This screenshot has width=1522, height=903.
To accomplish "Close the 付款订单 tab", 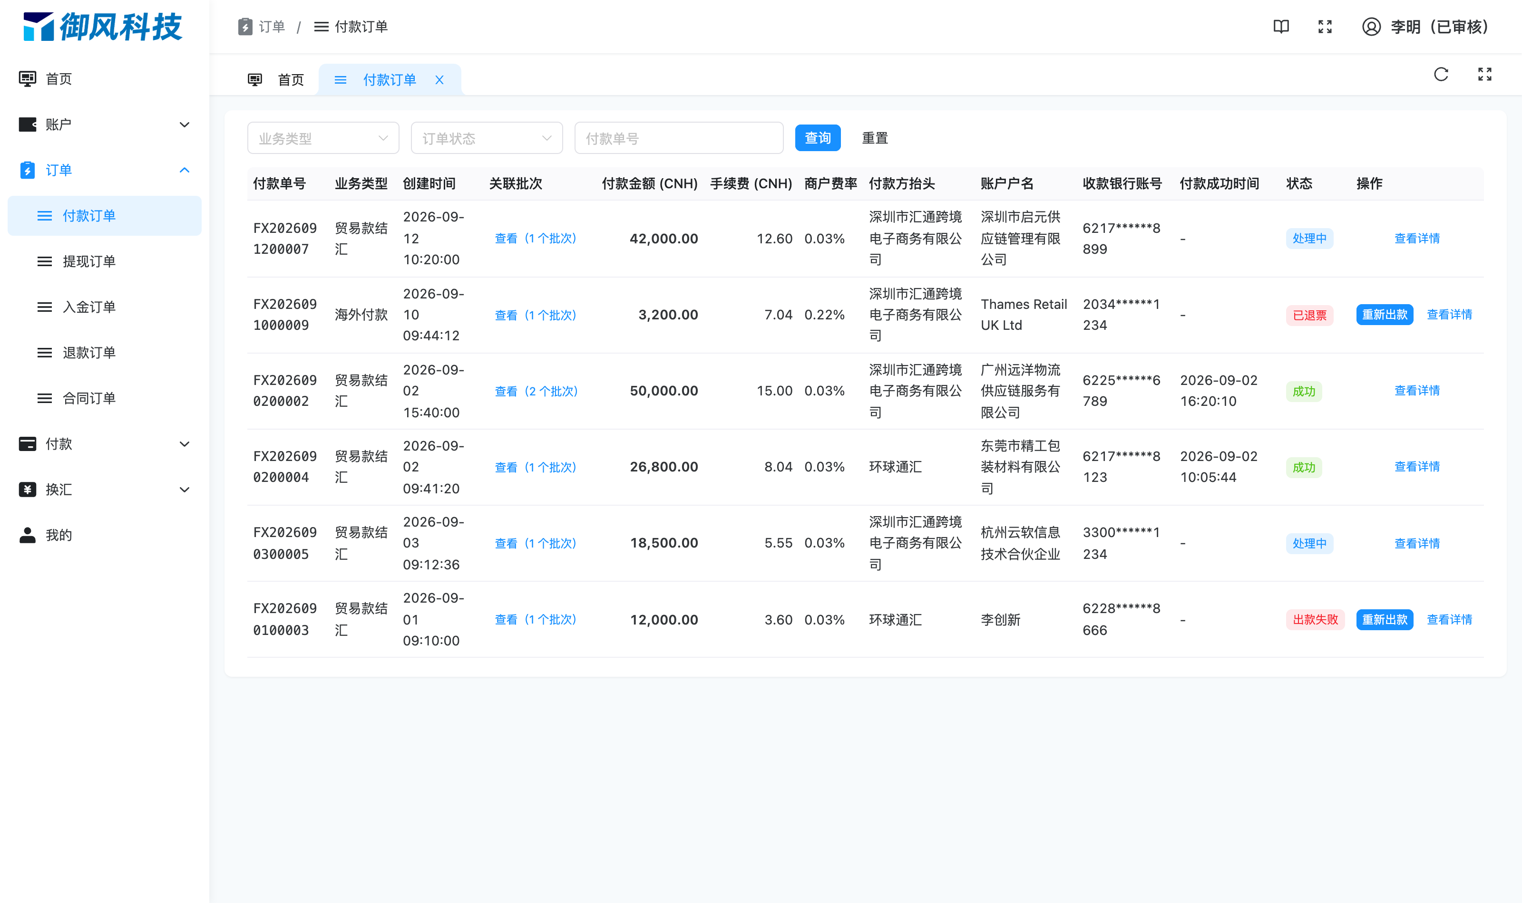I will click(439, 80).
